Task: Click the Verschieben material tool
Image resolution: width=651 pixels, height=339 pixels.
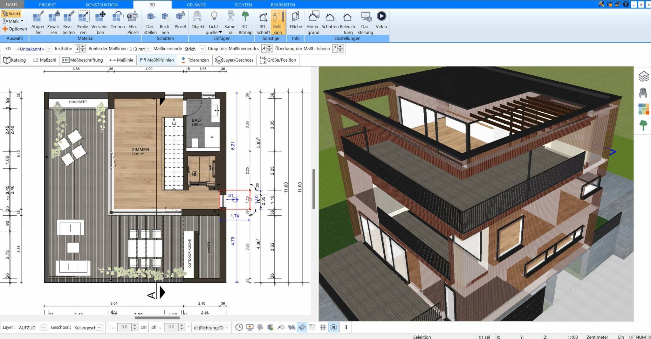Action: pyautogui.click(x=100, y=21)
